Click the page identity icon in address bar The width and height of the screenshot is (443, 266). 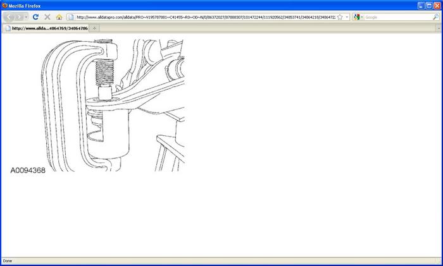pos(71,17)
